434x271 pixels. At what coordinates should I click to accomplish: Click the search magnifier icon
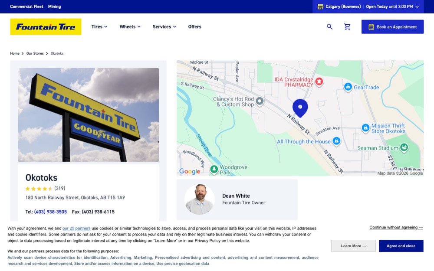tap(329, 27)
